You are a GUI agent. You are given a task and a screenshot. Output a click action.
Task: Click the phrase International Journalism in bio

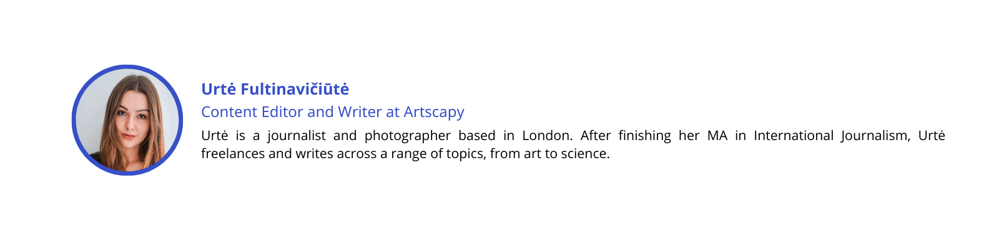832,136
